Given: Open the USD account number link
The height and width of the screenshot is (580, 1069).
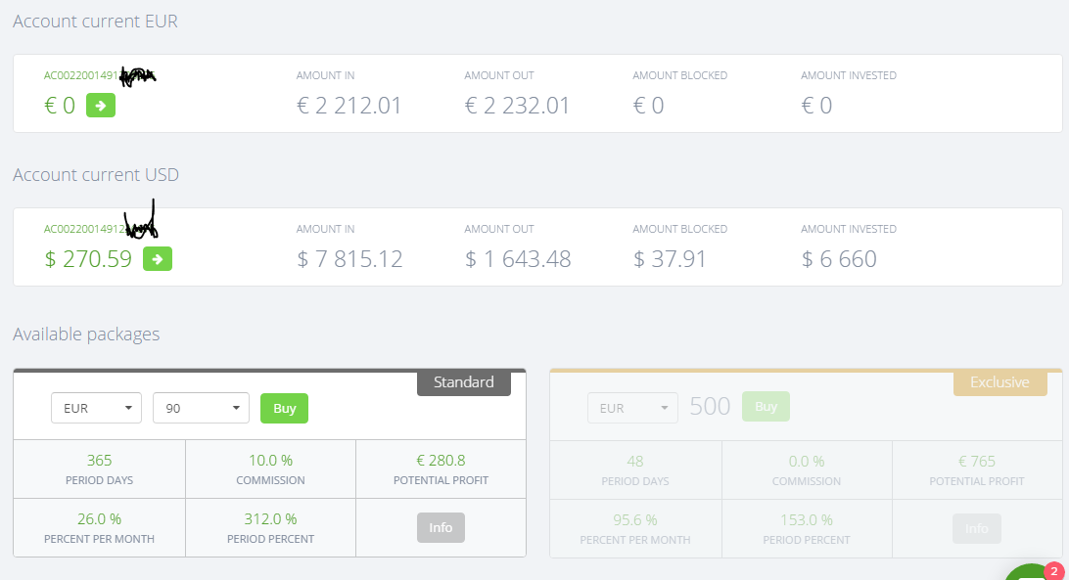Looking at the screenshot, I should [x=84, y=229].
